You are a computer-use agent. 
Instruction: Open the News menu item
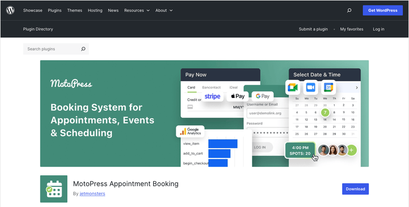point(113,11)
